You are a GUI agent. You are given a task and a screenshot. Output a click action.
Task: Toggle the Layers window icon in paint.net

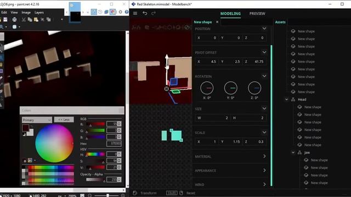click(x=106, y=12)
